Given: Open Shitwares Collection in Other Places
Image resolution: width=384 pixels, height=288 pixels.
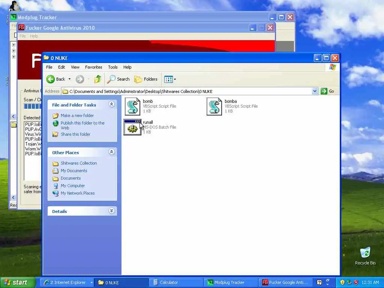Looking at the screenshot, I should click(x=79, y=163).
